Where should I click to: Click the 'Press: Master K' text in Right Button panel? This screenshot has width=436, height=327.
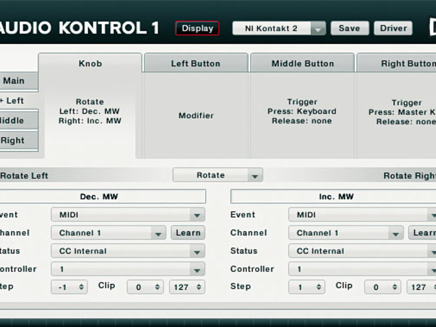[x=402, y=112]
